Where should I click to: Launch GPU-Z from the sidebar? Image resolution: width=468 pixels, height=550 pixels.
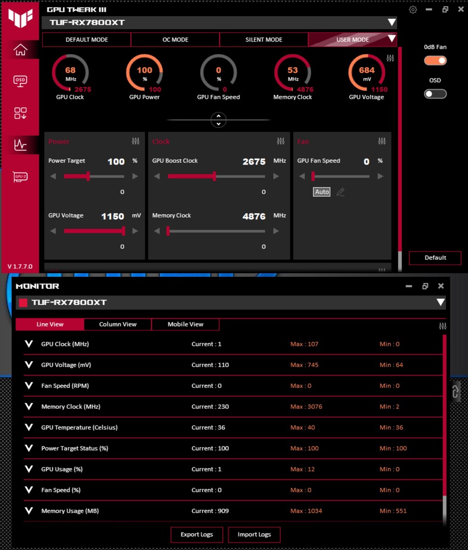pos(20,176)
